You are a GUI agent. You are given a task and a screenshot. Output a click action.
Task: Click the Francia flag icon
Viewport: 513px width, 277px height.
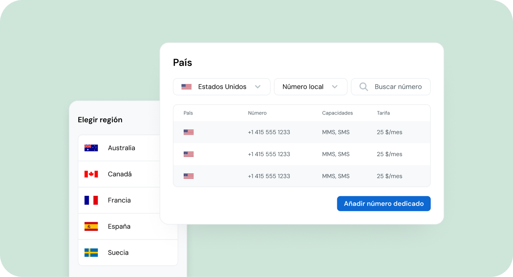[x=91, y=200]
